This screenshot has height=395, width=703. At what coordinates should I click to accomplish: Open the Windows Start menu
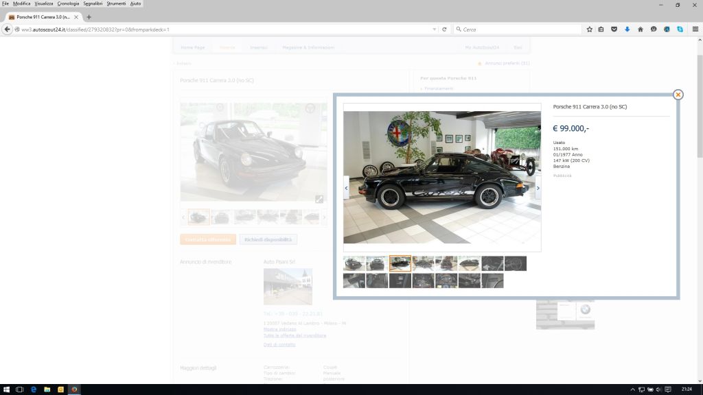(6, 390)
